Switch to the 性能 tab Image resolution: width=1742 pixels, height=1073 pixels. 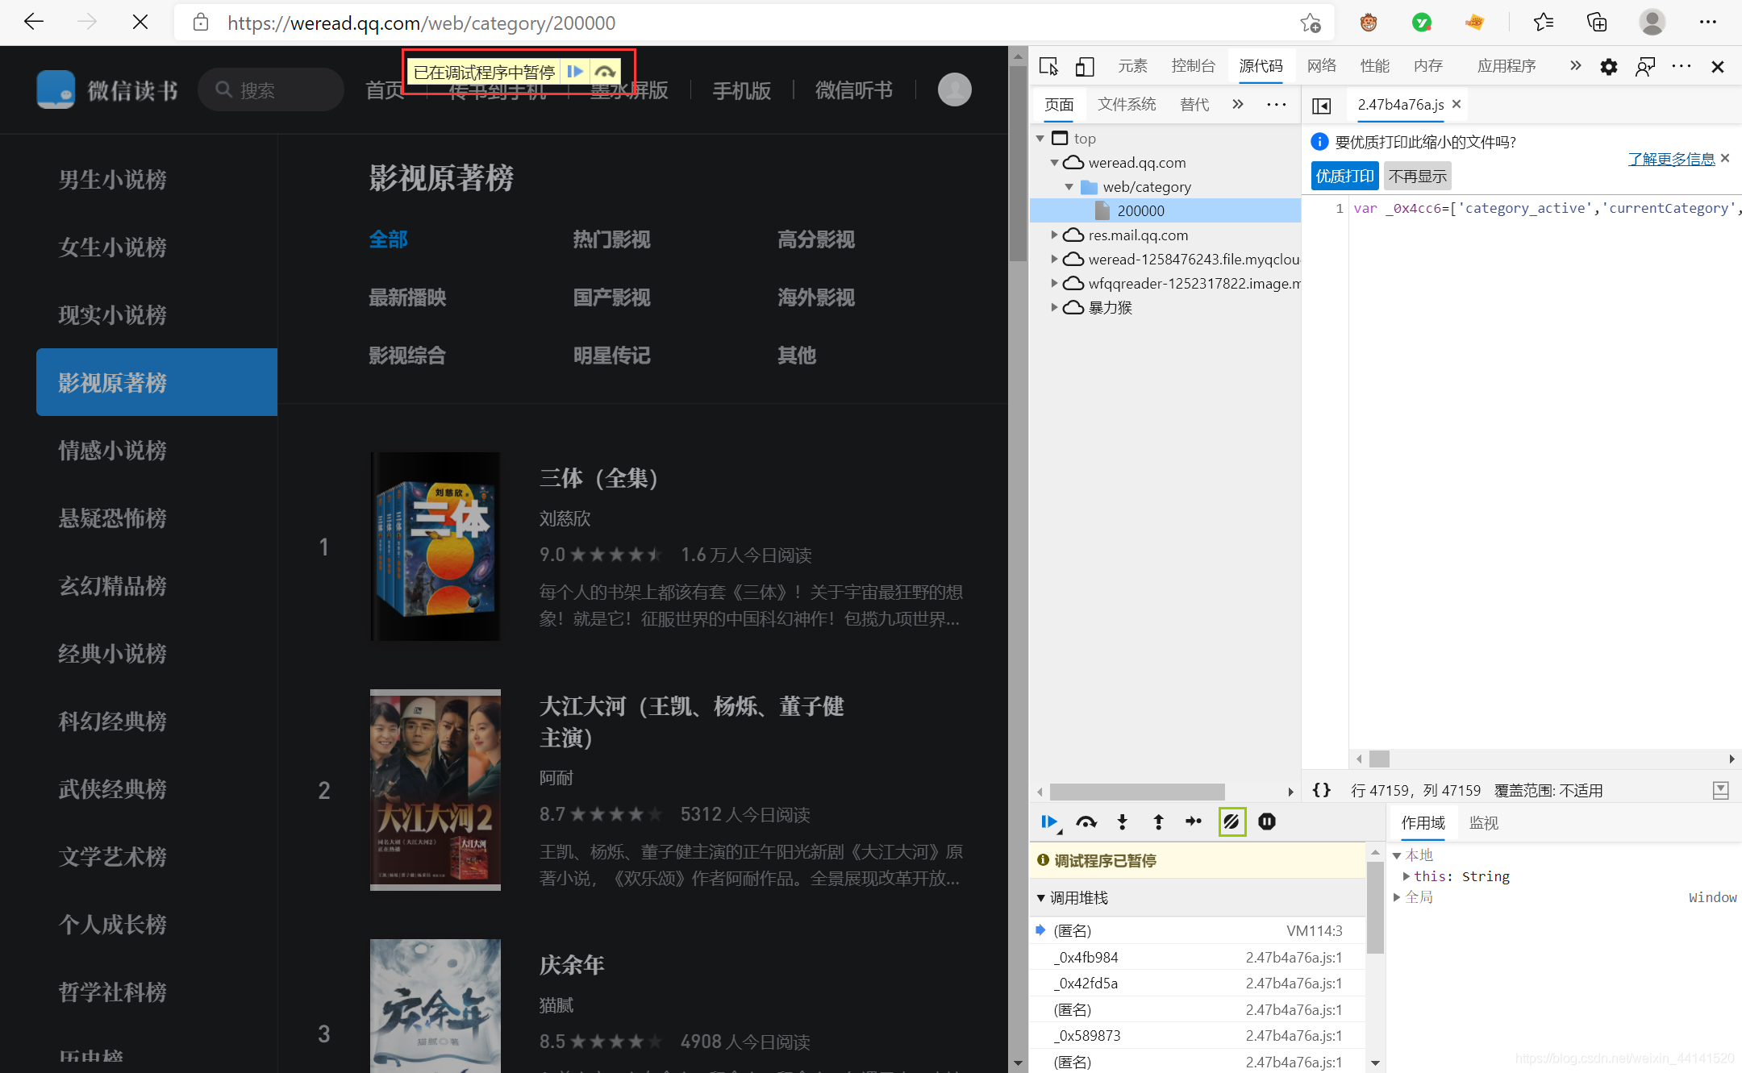(1374, 66)
